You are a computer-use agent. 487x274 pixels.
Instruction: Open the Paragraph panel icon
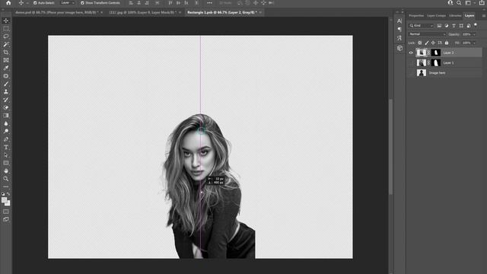tap(399, 29)
